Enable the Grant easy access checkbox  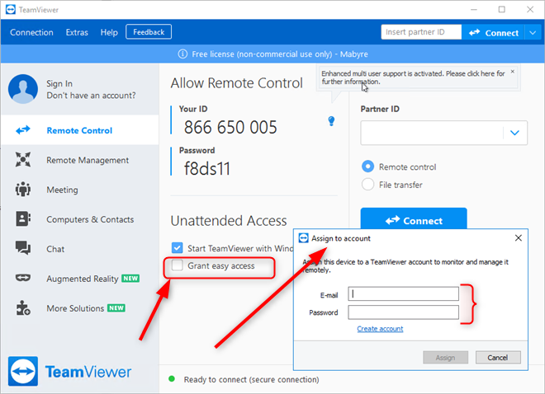pyautogui.click(x=178, y=265)
